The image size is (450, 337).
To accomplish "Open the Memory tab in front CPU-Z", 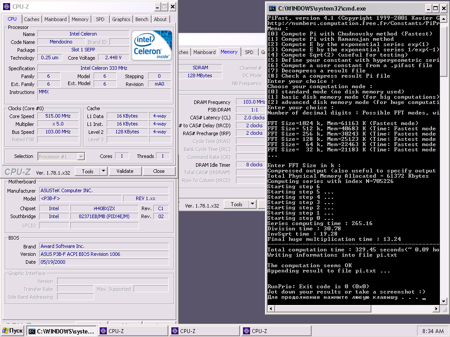I will (x=80, y=19).
